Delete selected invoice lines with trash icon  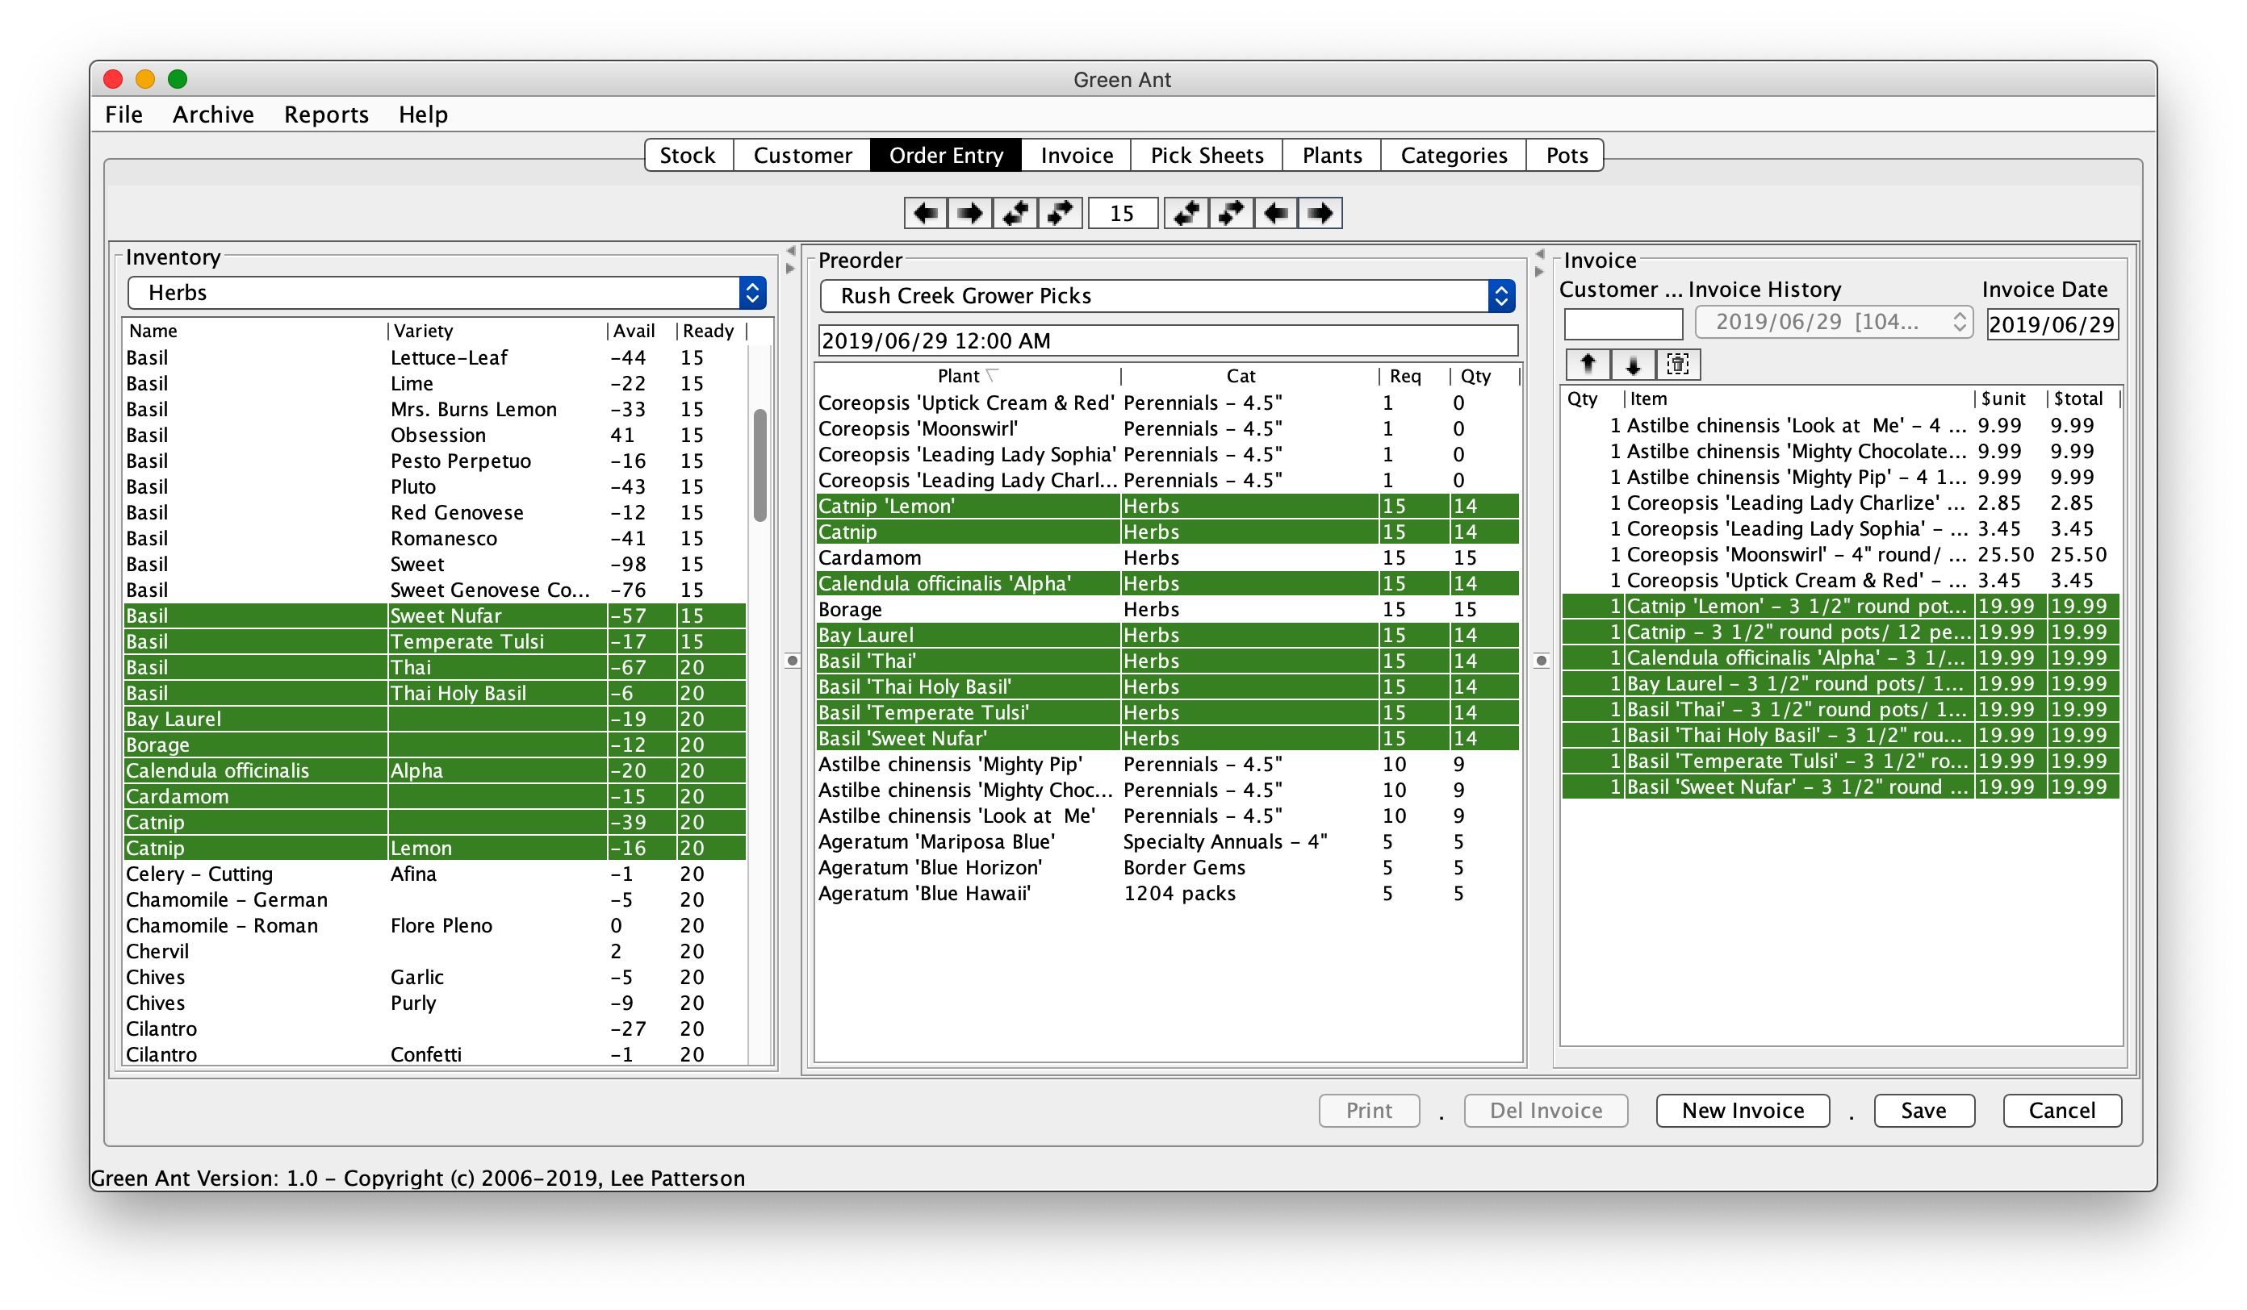(1678, 364)
